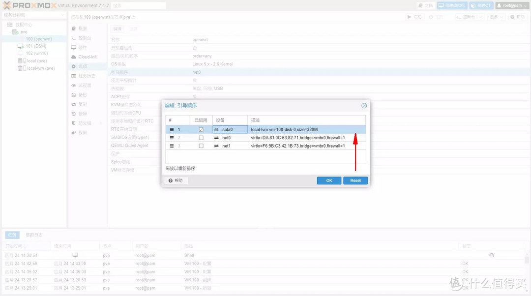Open the Console tab in the VM menu
This screenshot has width=531, height=296.
tap(85, 38)
